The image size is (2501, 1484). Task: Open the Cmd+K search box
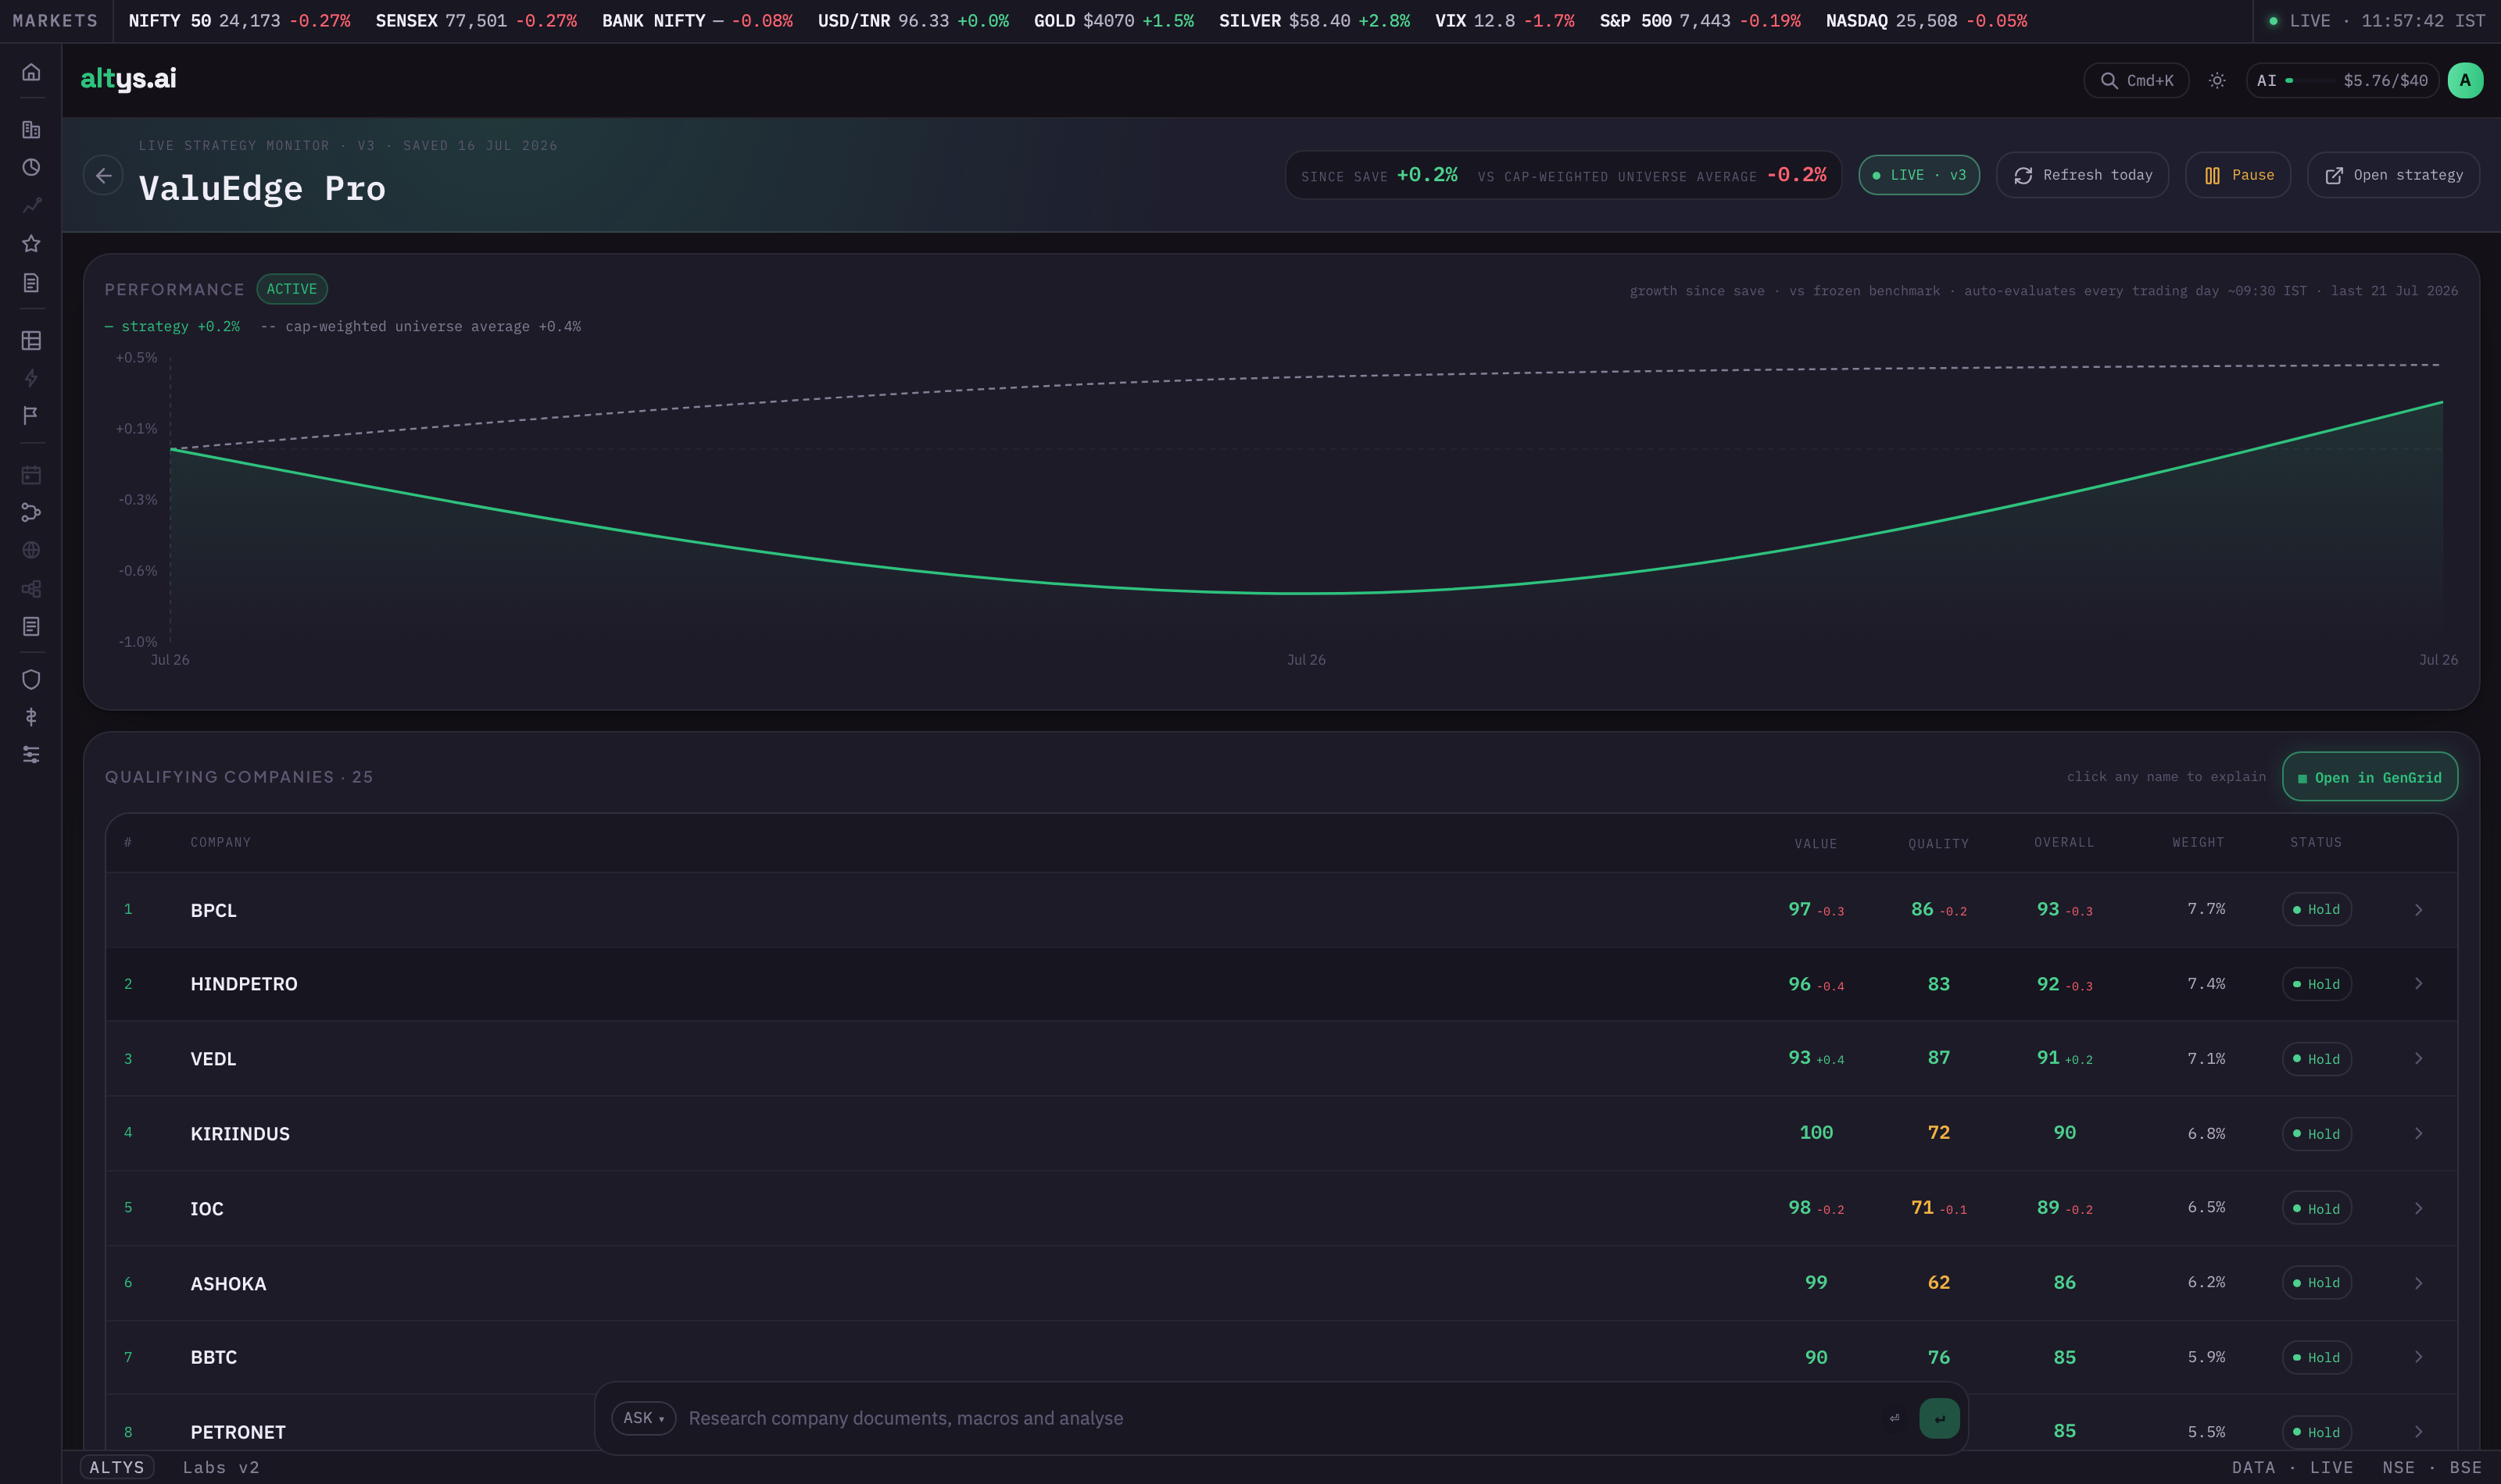pos(2136,81)
